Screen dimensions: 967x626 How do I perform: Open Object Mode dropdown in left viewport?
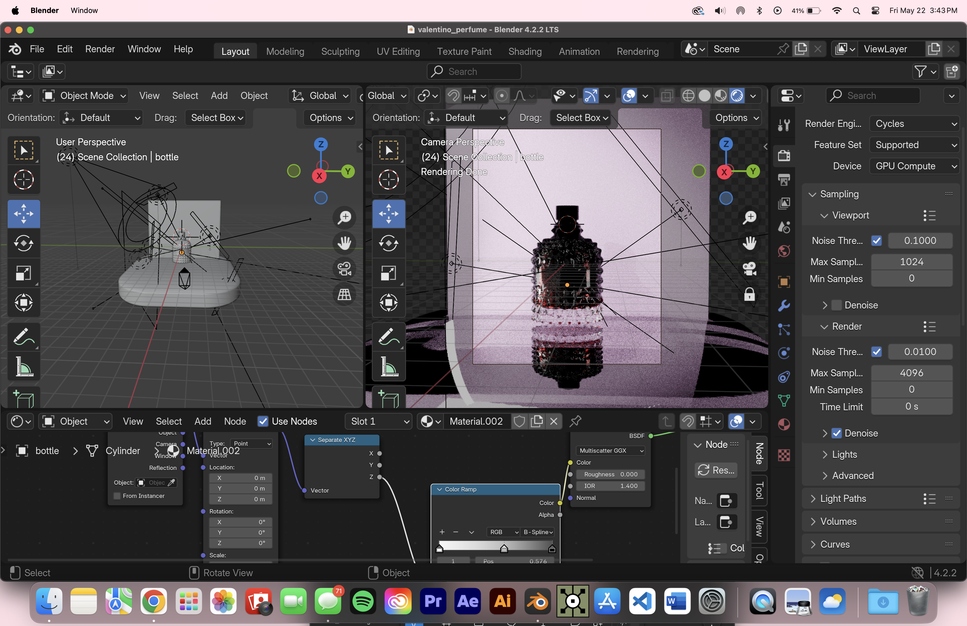(84, 96)
